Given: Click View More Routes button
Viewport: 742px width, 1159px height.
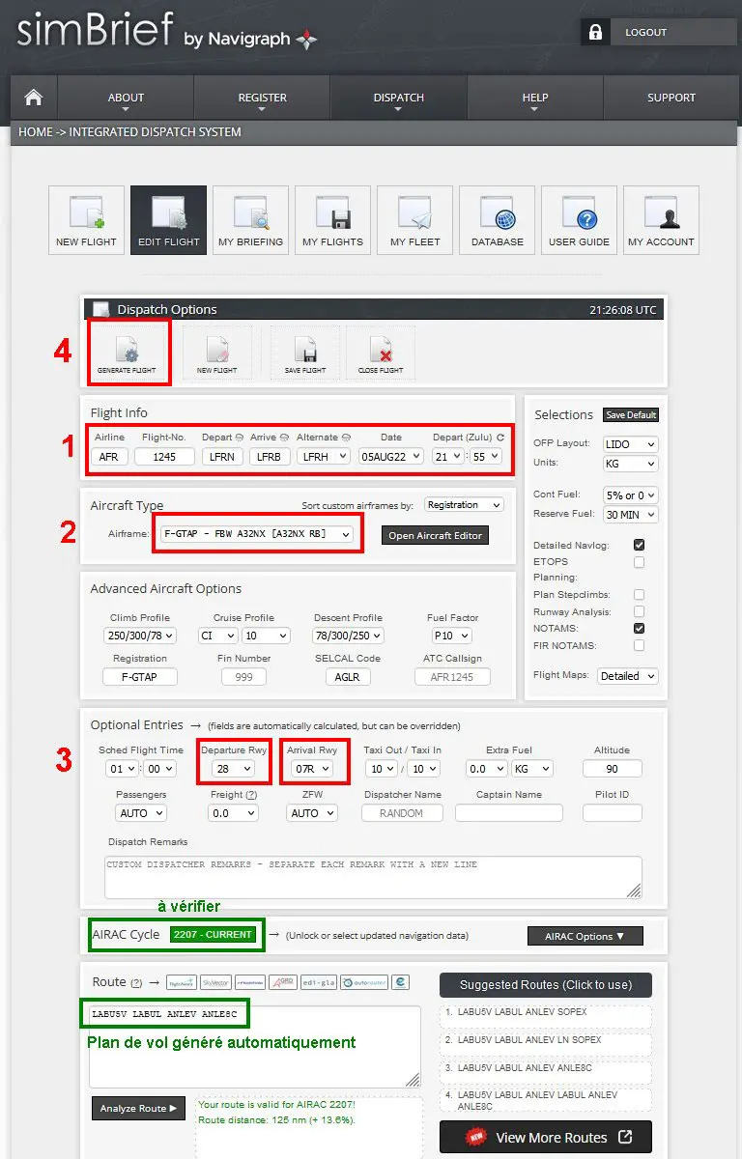Looking at the screenshot, I should [x=546, y=1137].
